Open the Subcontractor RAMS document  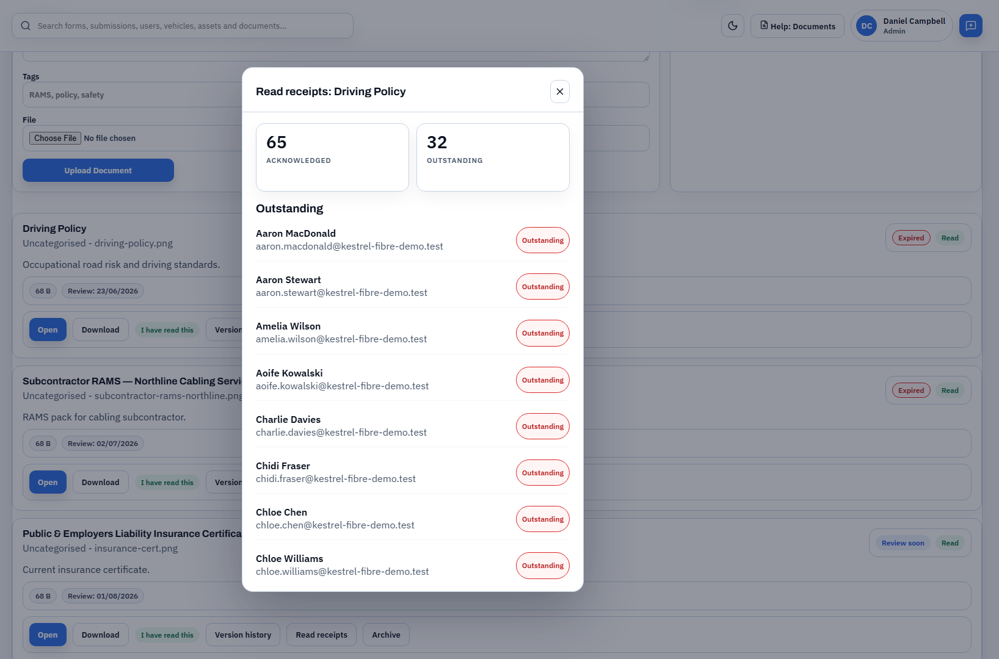(48, 482)
